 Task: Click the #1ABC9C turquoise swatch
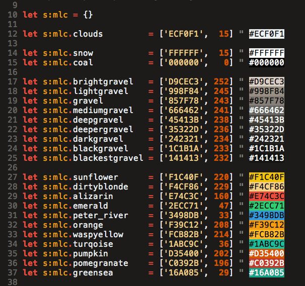266,244
